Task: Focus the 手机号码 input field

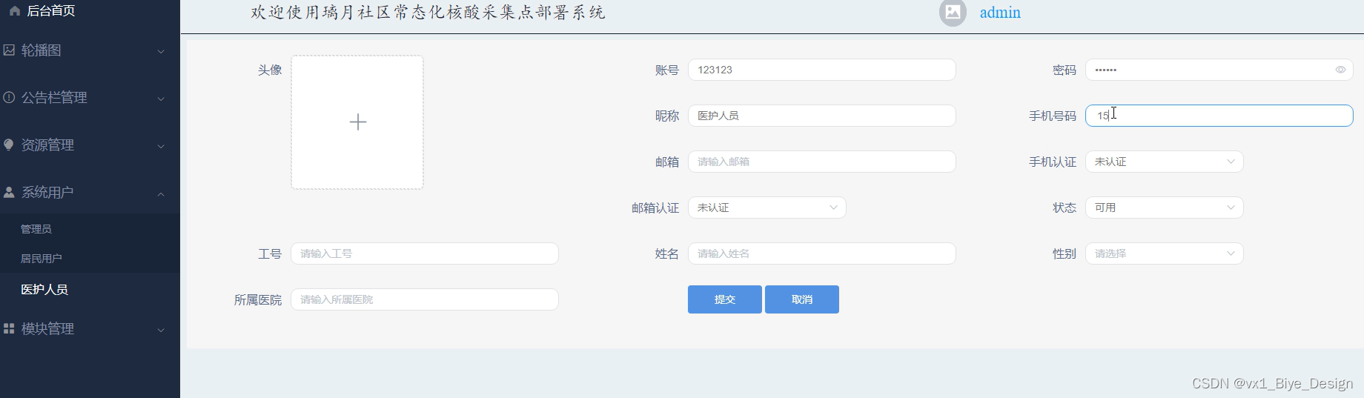Action: [1219, 116]
